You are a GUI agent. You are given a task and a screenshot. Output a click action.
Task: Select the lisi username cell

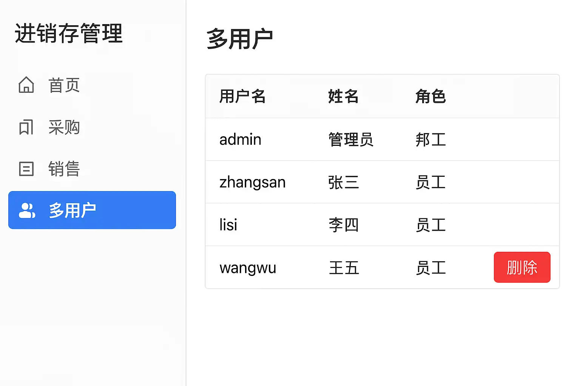point(228,225)
